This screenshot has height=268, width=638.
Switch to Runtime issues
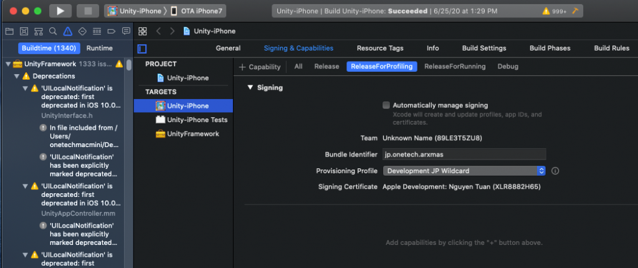pyautogui.click(x=99, y=48)
